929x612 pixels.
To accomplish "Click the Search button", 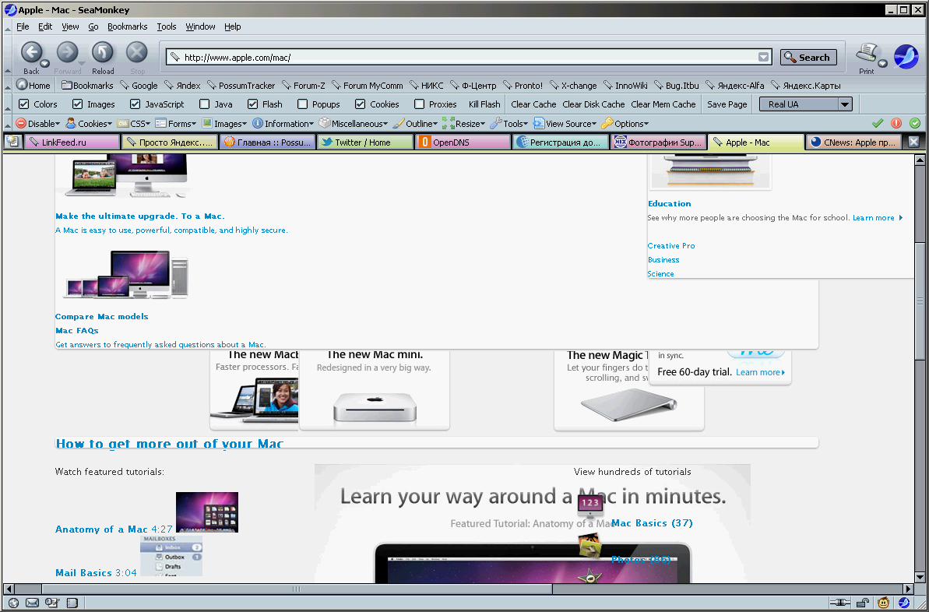I will tap(808, 58).
